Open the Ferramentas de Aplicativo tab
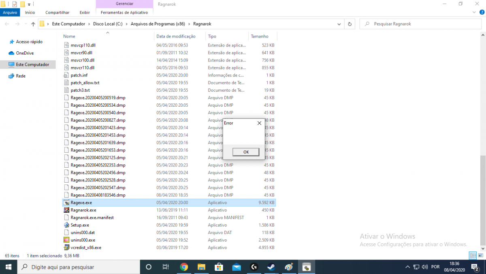The width and height of the screenshot is (486, 274). tap(125, 13)
